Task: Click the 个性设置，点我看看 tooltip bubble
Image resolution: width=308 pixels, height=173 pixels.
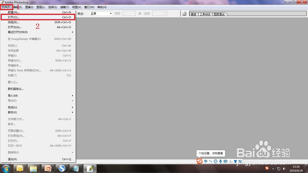Action: (x=211, y=153)
